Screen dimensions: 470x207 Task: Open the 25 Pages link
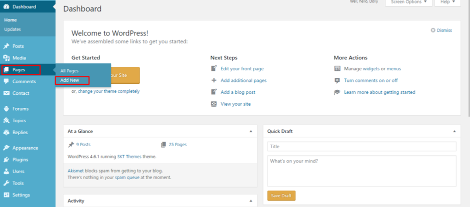tap(177, 145)
